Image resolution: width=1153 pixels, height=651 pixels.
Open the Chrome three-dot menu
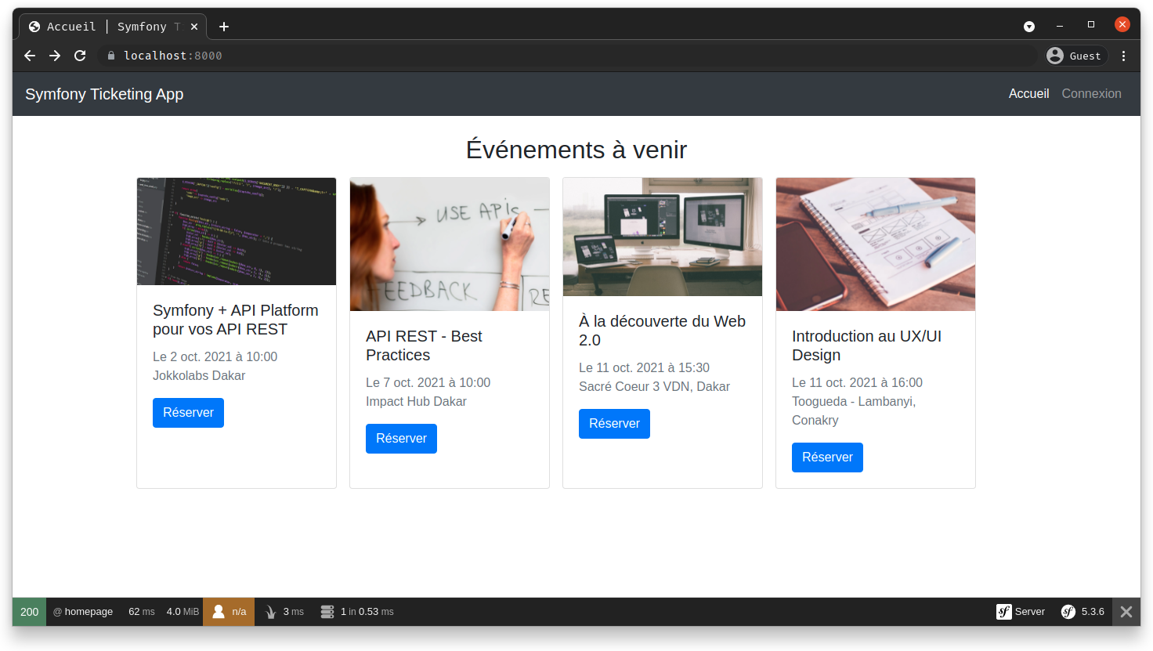pos(1123,56)
